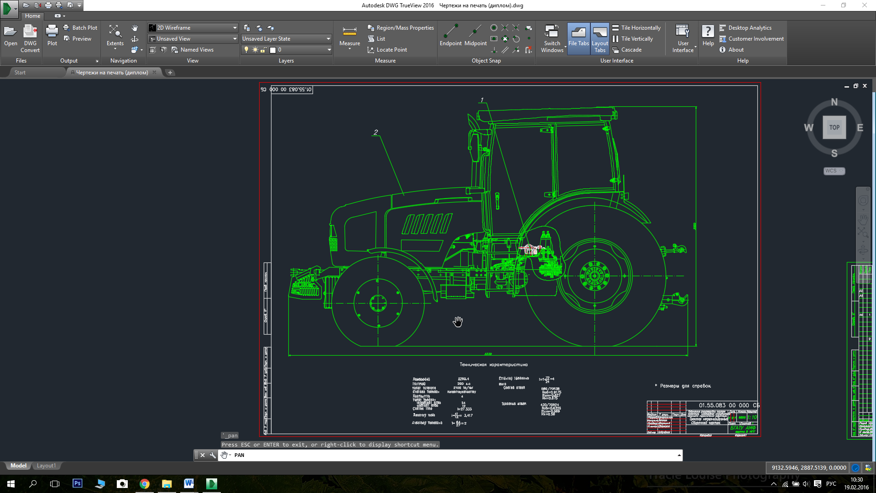
Task: Toggle layer 0 on/off lightbulb
Action: coord(246,50)
